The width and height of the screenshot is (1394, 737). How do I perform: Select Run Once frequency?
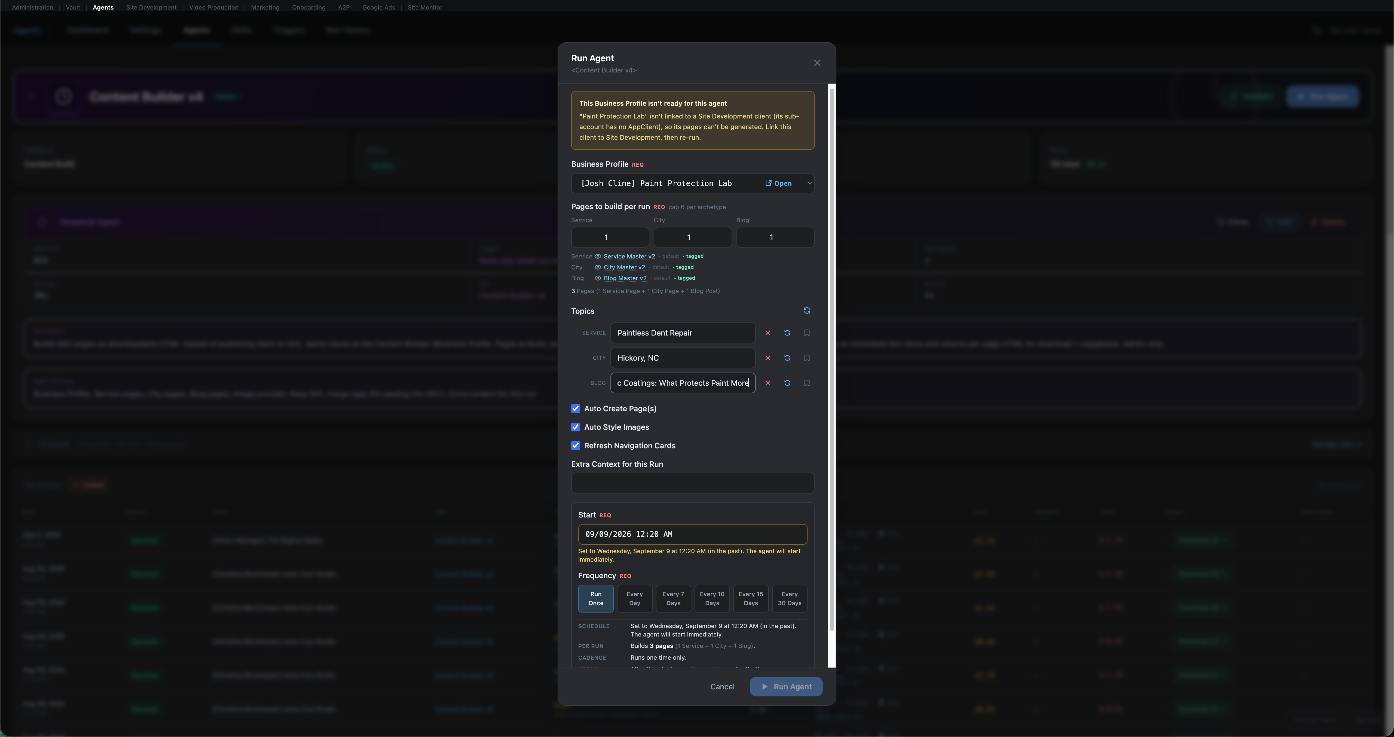596,598
